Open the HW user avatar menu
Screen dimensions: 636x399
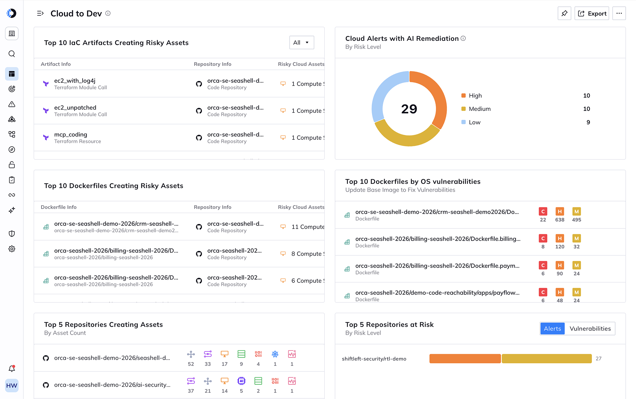[x=12, y=386]
